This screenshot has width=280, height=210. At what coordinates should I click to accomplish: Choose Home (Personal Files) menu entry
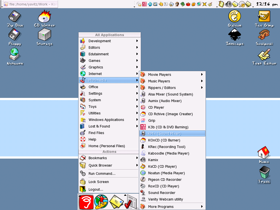click(109, 146)
